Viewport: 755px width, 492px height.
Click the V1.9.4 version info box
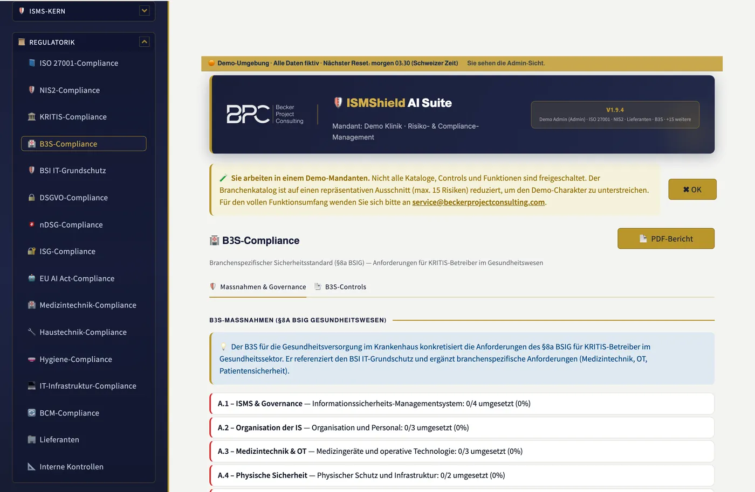615,115
